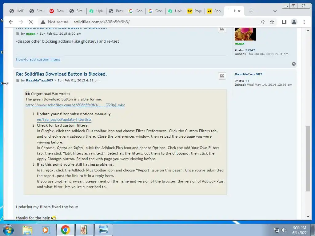Image resolution: width=315 pixels, height=236 pixels.
Task: Open the Windows Start menu
Action: [x=8, y=230]
